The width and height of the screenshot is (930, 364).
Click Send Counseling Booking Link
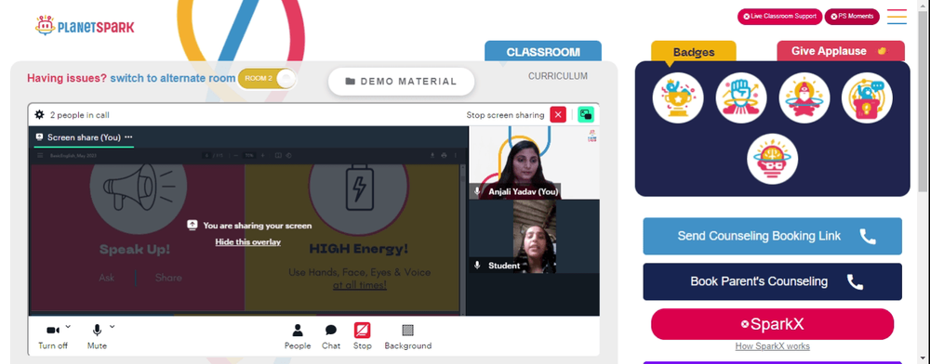point(772,236)
